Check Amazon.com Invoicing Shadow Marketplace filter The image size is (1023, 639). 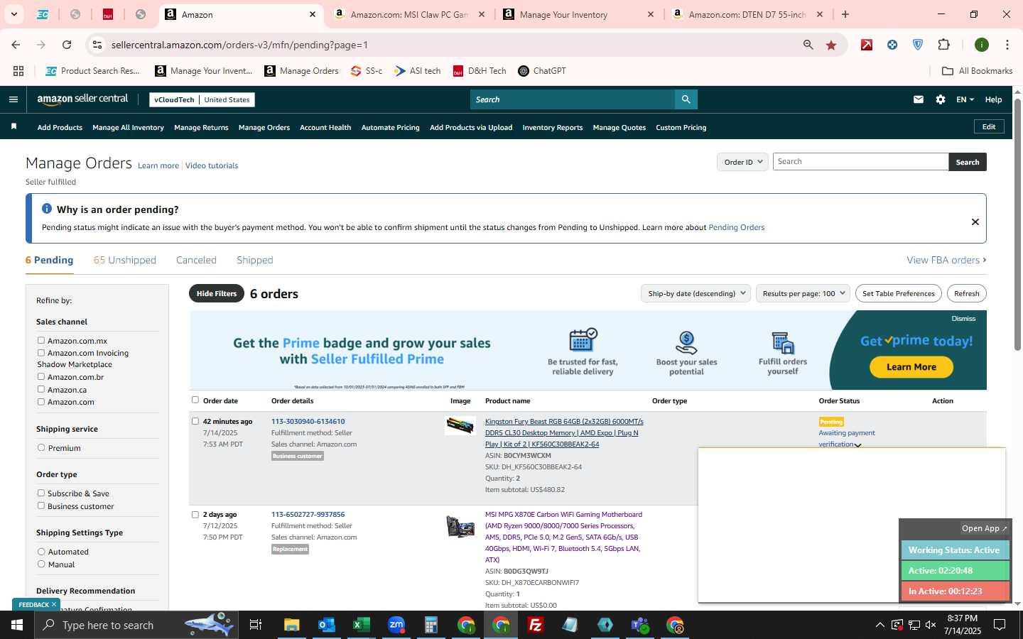tap(41, 353)
